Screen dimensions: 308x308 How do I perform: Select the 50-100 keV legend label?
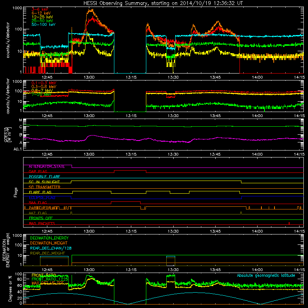pyautogui.click(x=44, y=24)
